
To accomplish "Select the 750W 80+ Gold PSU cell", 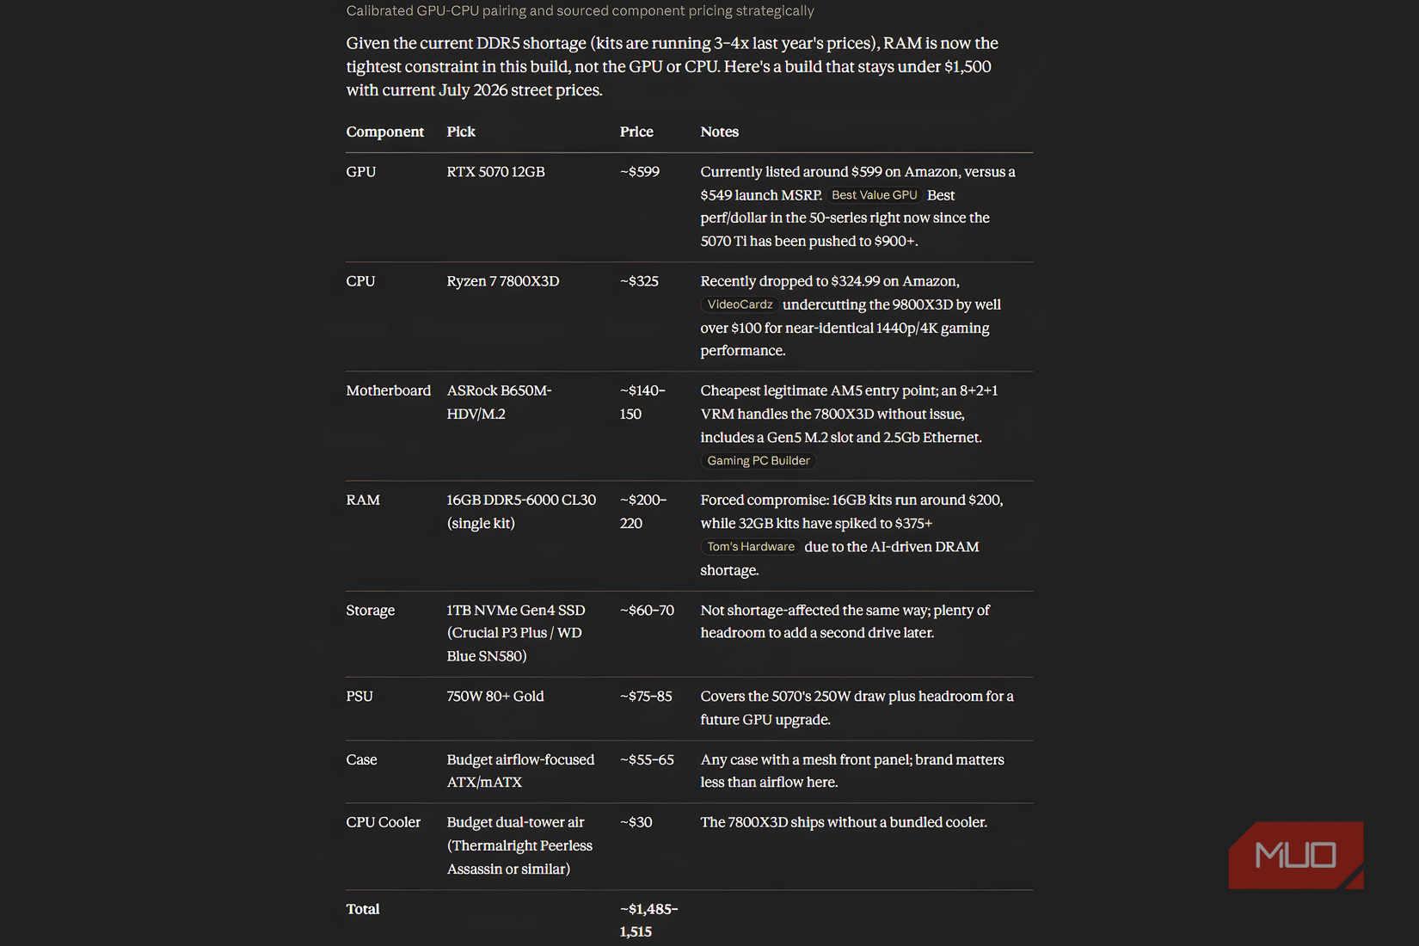I will coord(495,697).
